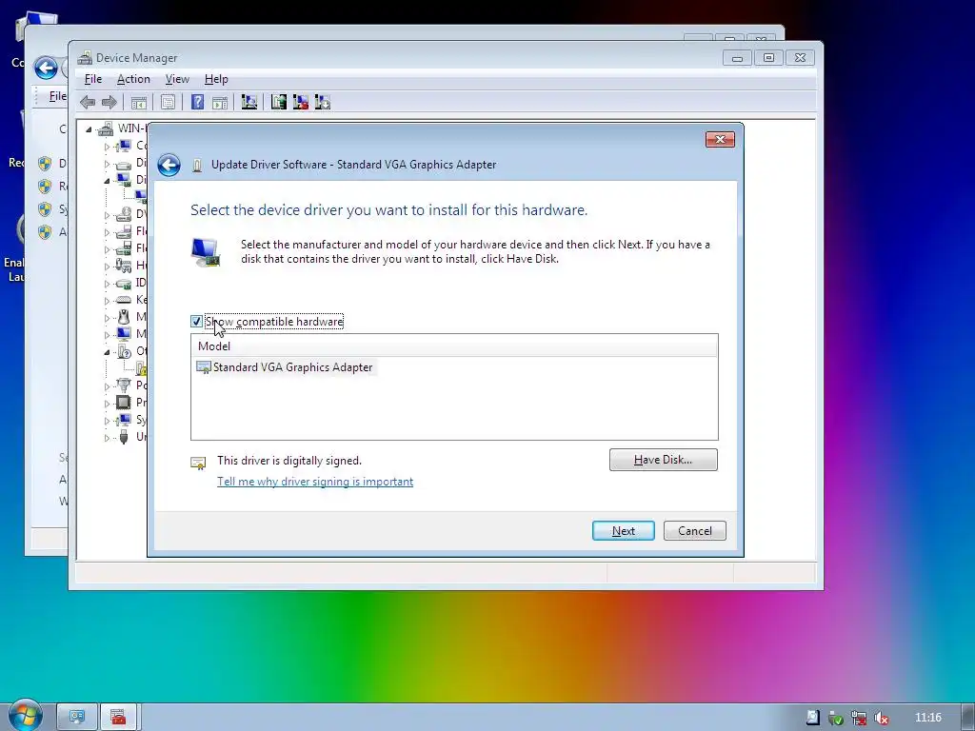The image size is (975, 731).
Task: Collapse the Other devices category
Action: [x=107, y=352]
